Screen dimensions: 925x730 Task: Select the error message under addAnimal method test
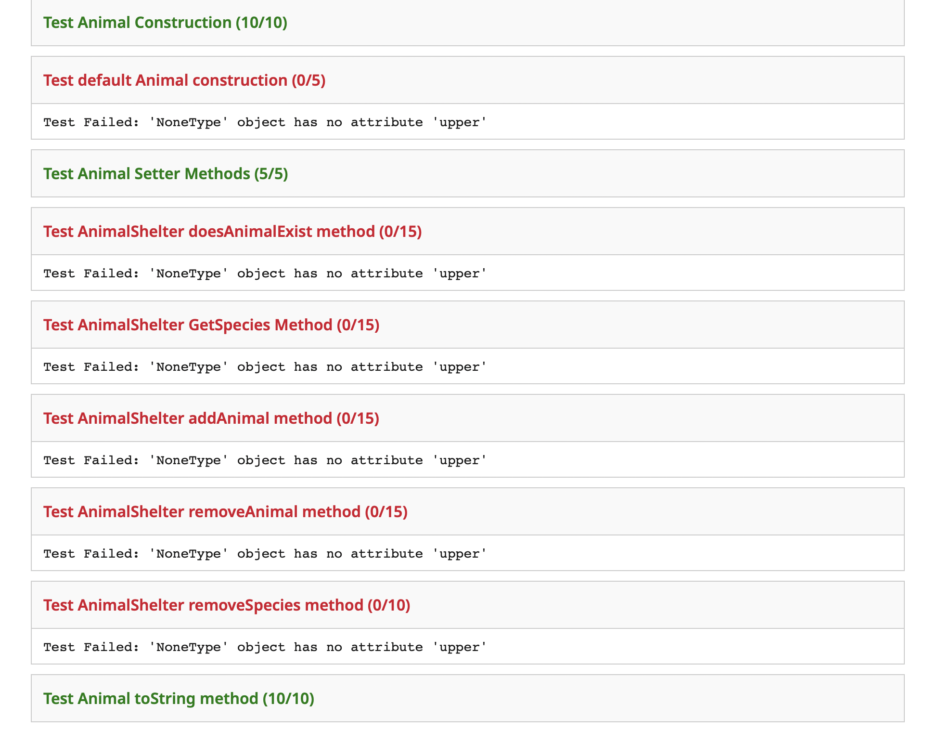tap(264, 460)
